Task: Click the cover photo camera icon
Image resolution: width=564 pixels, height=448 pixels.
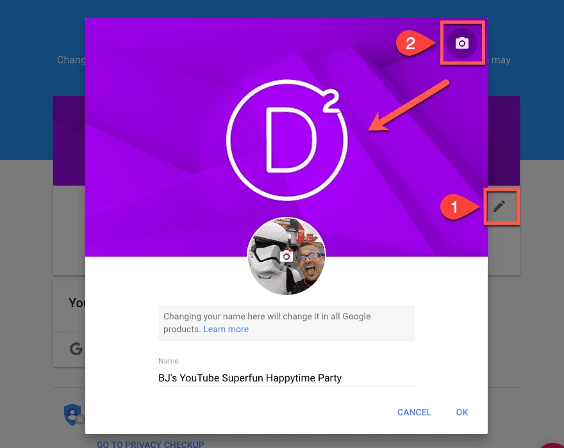Action: (461, 44)
